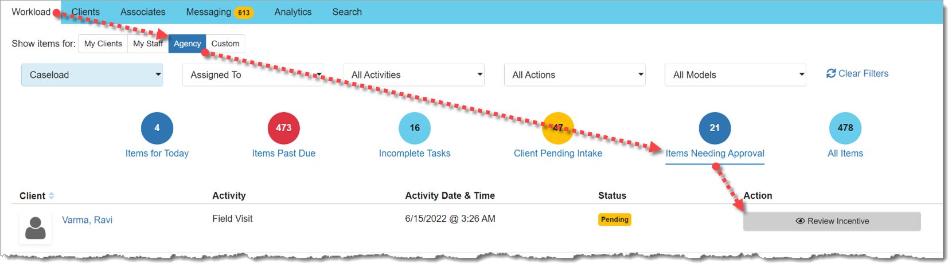Click the red Items Past Due circle
Image resolution: width=952 pixels, height=267 pixels.
(284, 128)
